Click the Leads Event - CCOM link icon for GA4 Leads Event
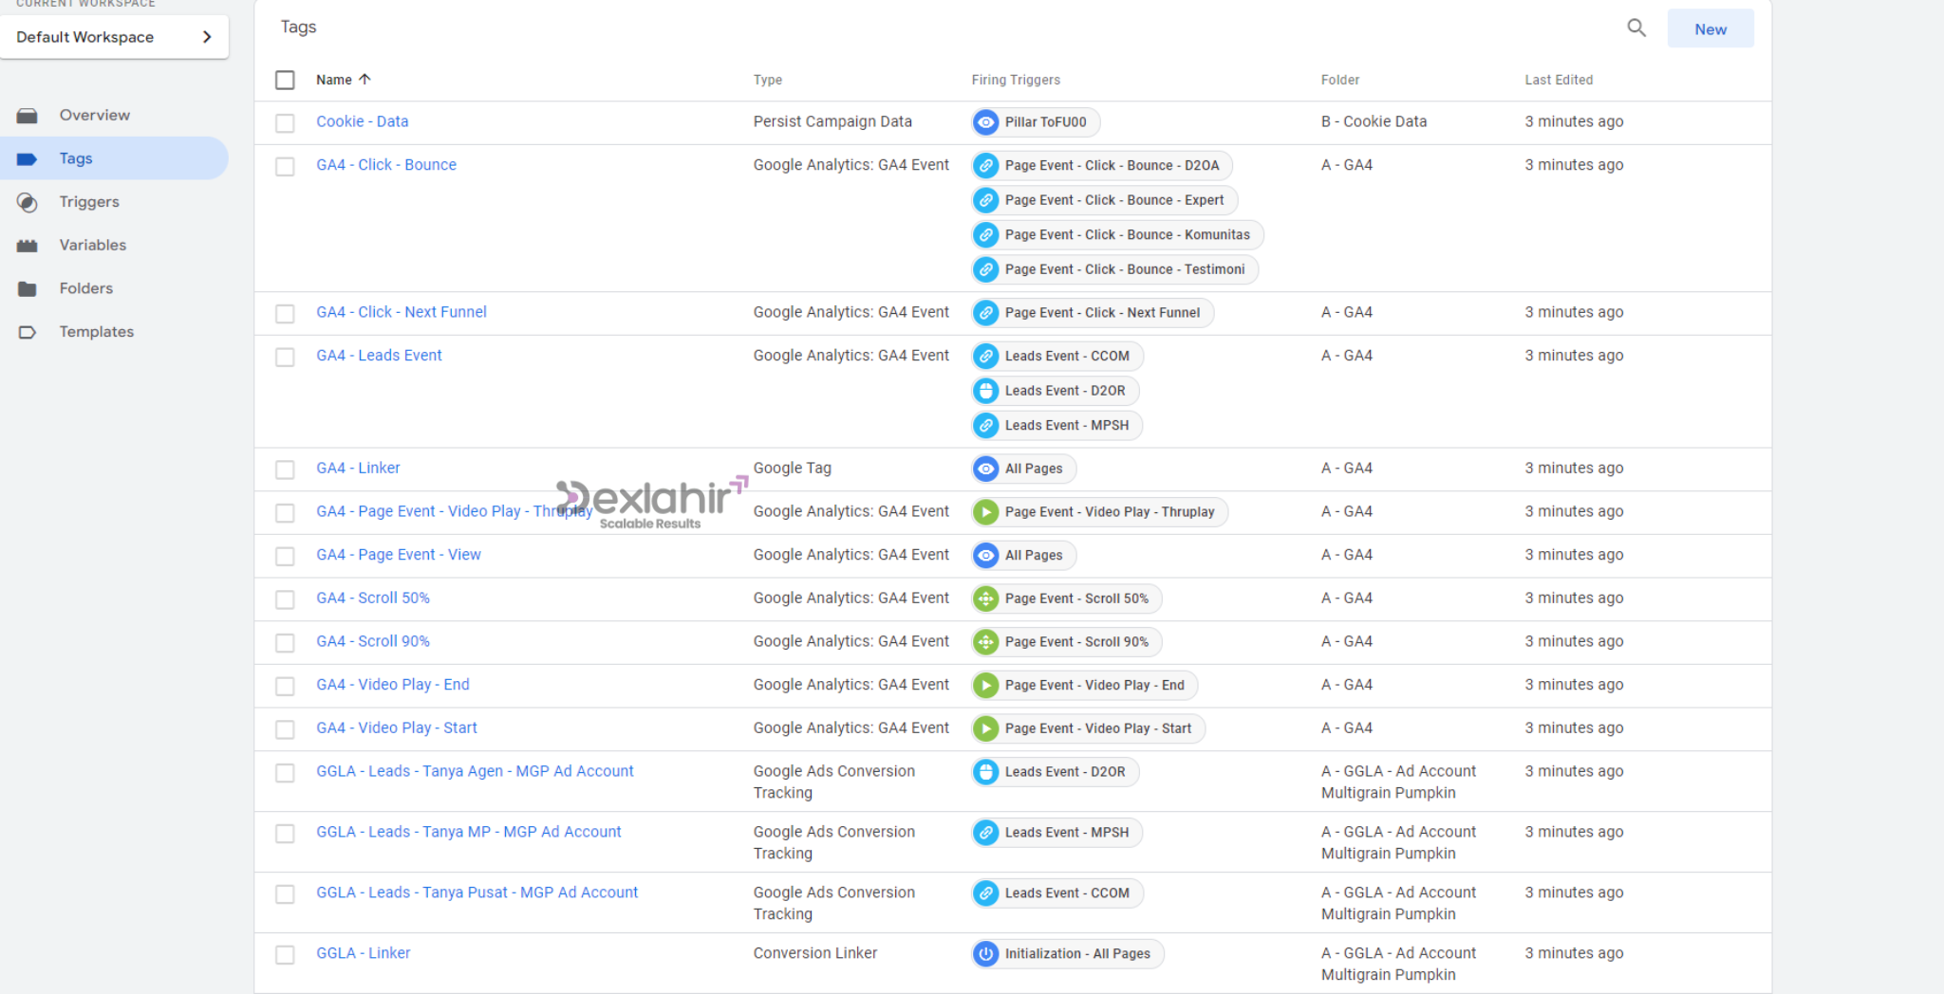 (x=986, y=357)
